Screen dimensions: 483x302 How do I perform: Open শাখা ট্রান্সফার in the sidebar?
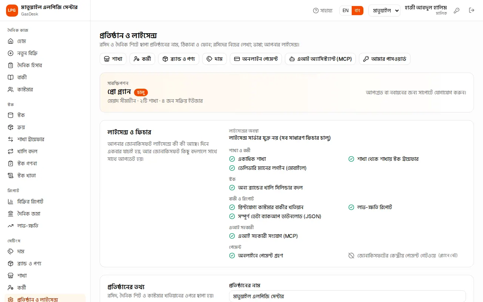click(x=45, y=139)
